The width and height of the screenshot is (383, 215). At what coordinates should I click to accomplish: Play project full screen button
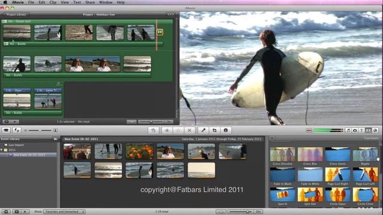(7, 122)
